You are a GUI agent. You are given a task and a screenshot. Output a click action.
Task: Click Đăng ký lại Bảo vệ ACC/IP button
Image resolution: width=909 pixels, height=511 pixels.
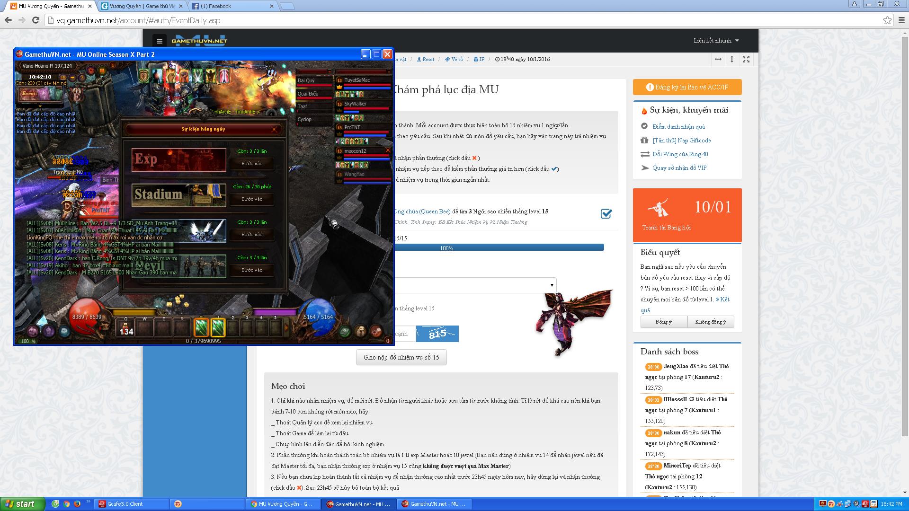[687, 87]
